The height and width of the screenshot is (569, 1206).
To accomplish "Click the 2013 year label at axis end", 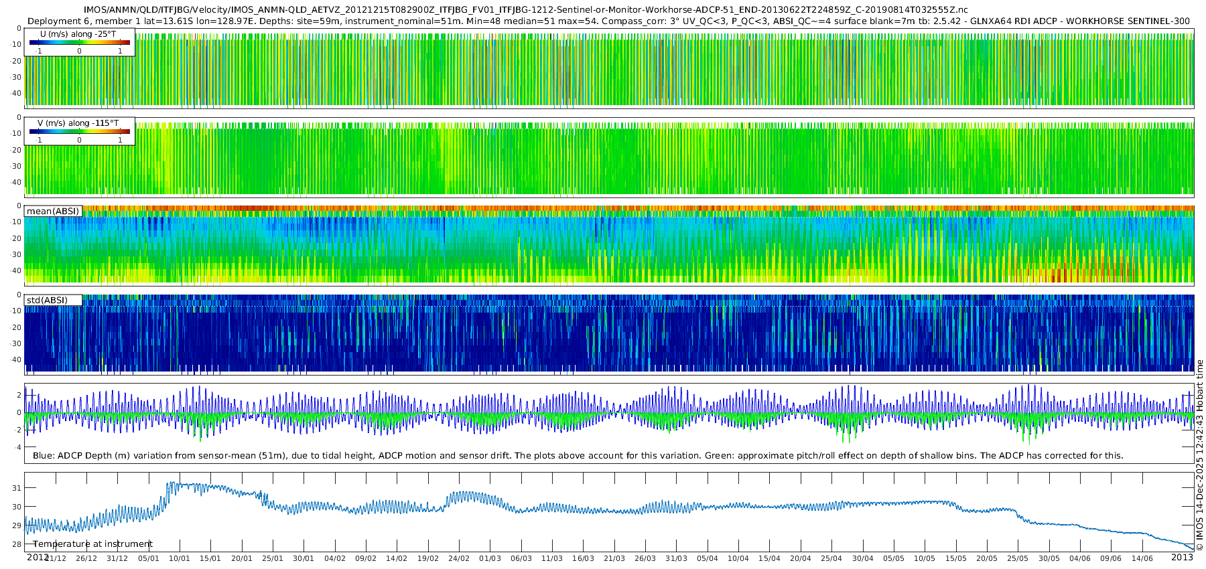I will pos(1182,557).
